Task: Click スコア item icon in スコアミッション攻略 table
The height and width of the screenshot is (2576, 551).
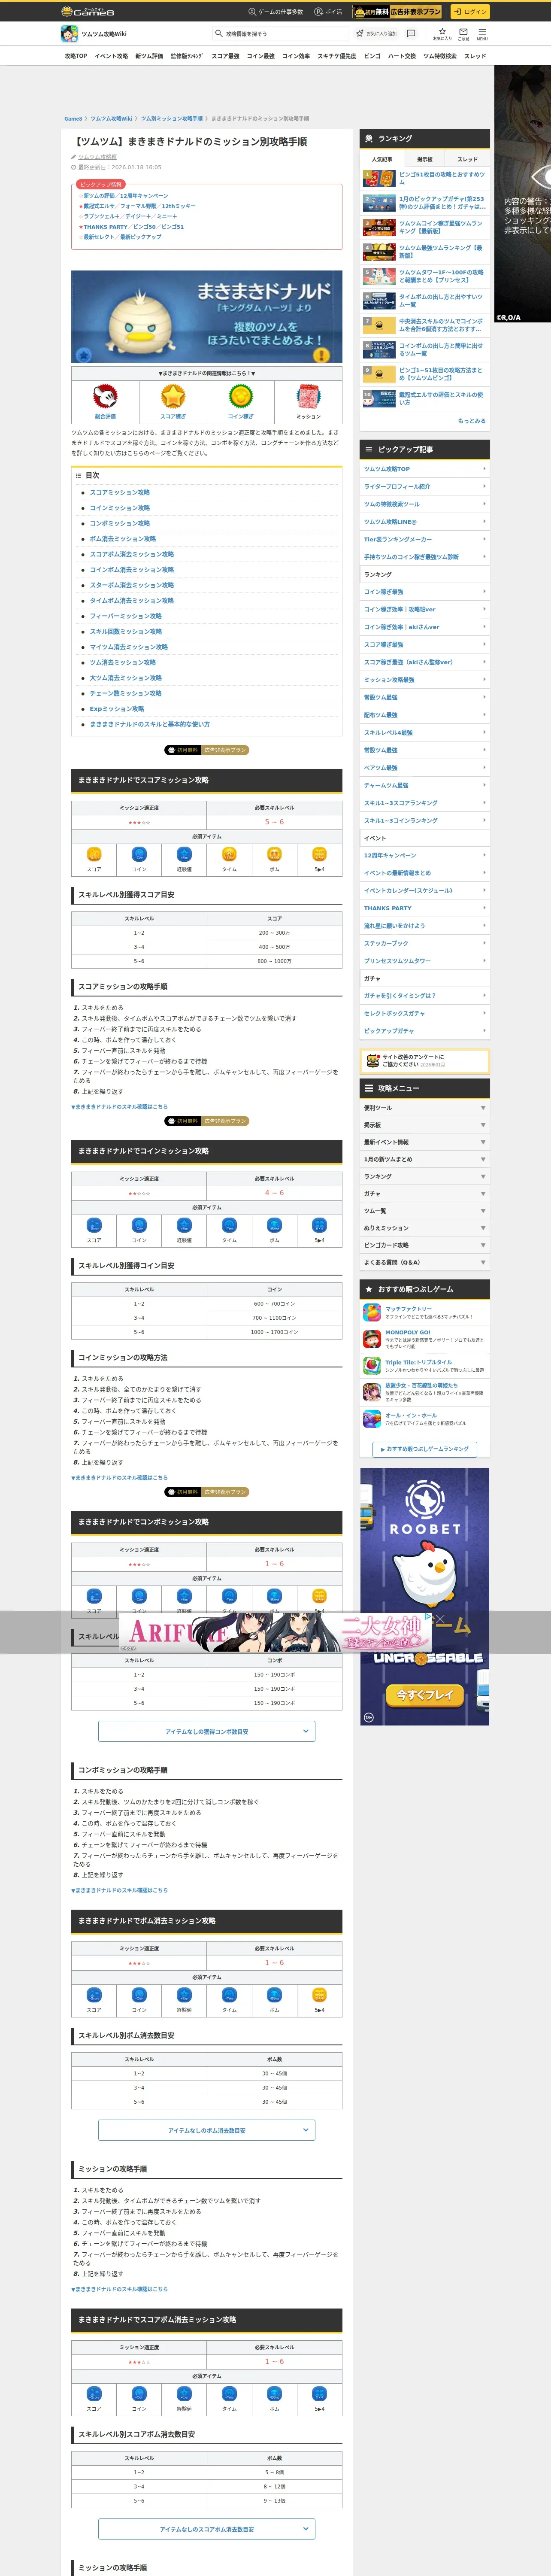Action: pyautogui.click(x=94, y=854)
